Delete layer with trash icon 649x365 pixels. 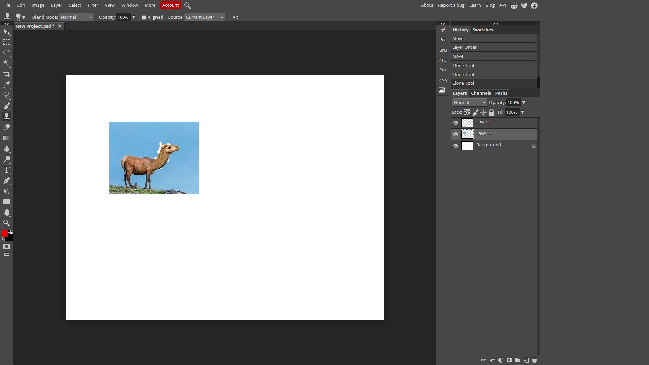point(535,360)
